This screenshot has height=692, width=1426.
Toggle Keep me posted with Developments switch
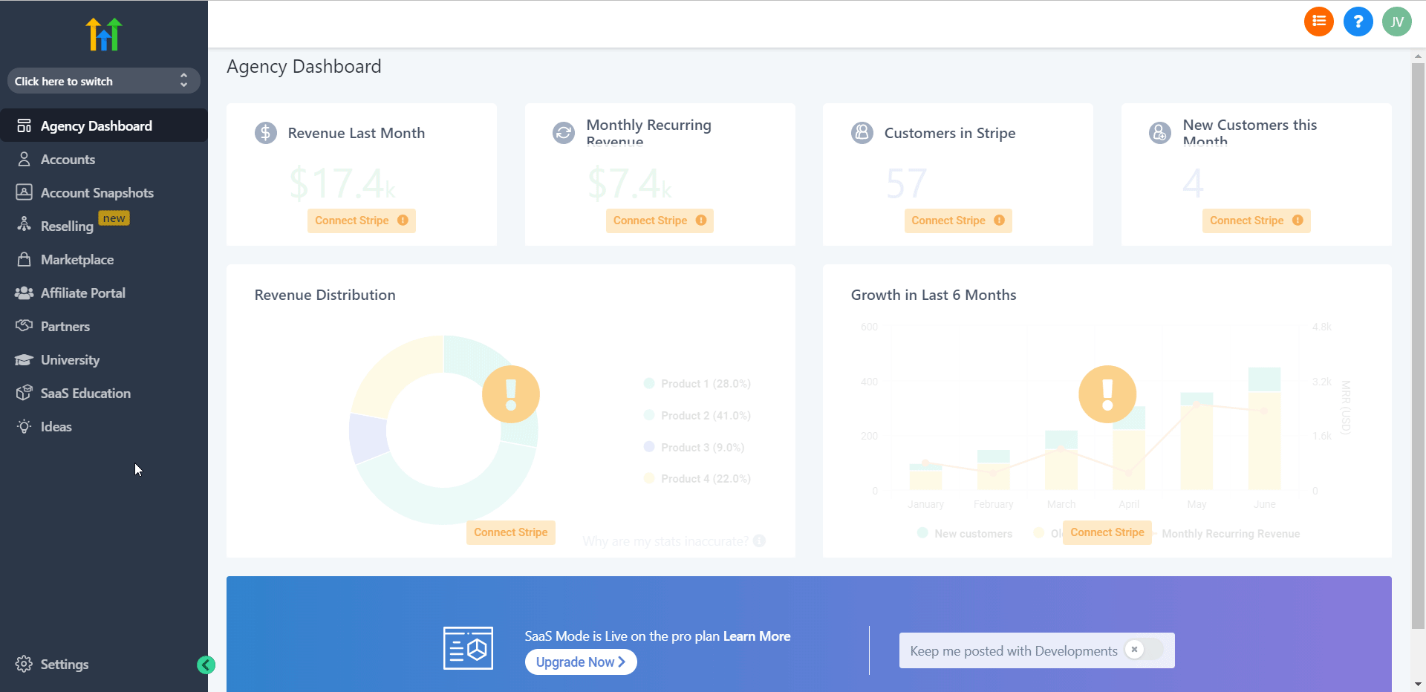pyautogui.click(x=1143, y=650)
